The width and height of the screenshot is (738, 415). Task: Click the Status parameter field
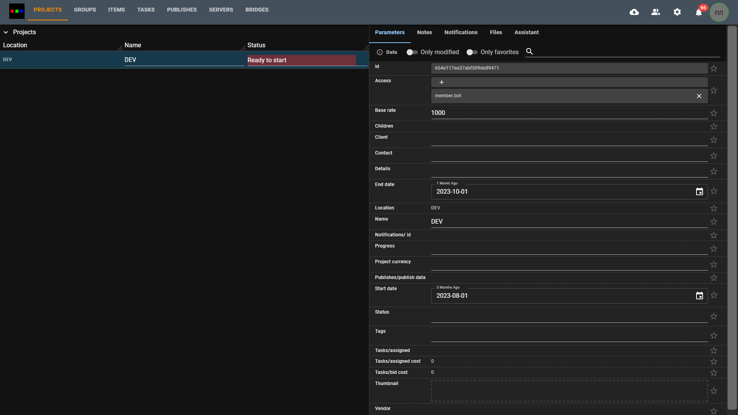(569, 317)
